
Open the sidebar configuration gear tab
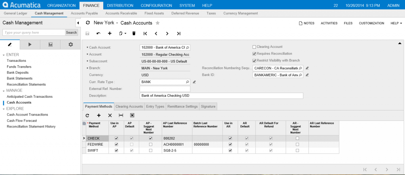70,44
